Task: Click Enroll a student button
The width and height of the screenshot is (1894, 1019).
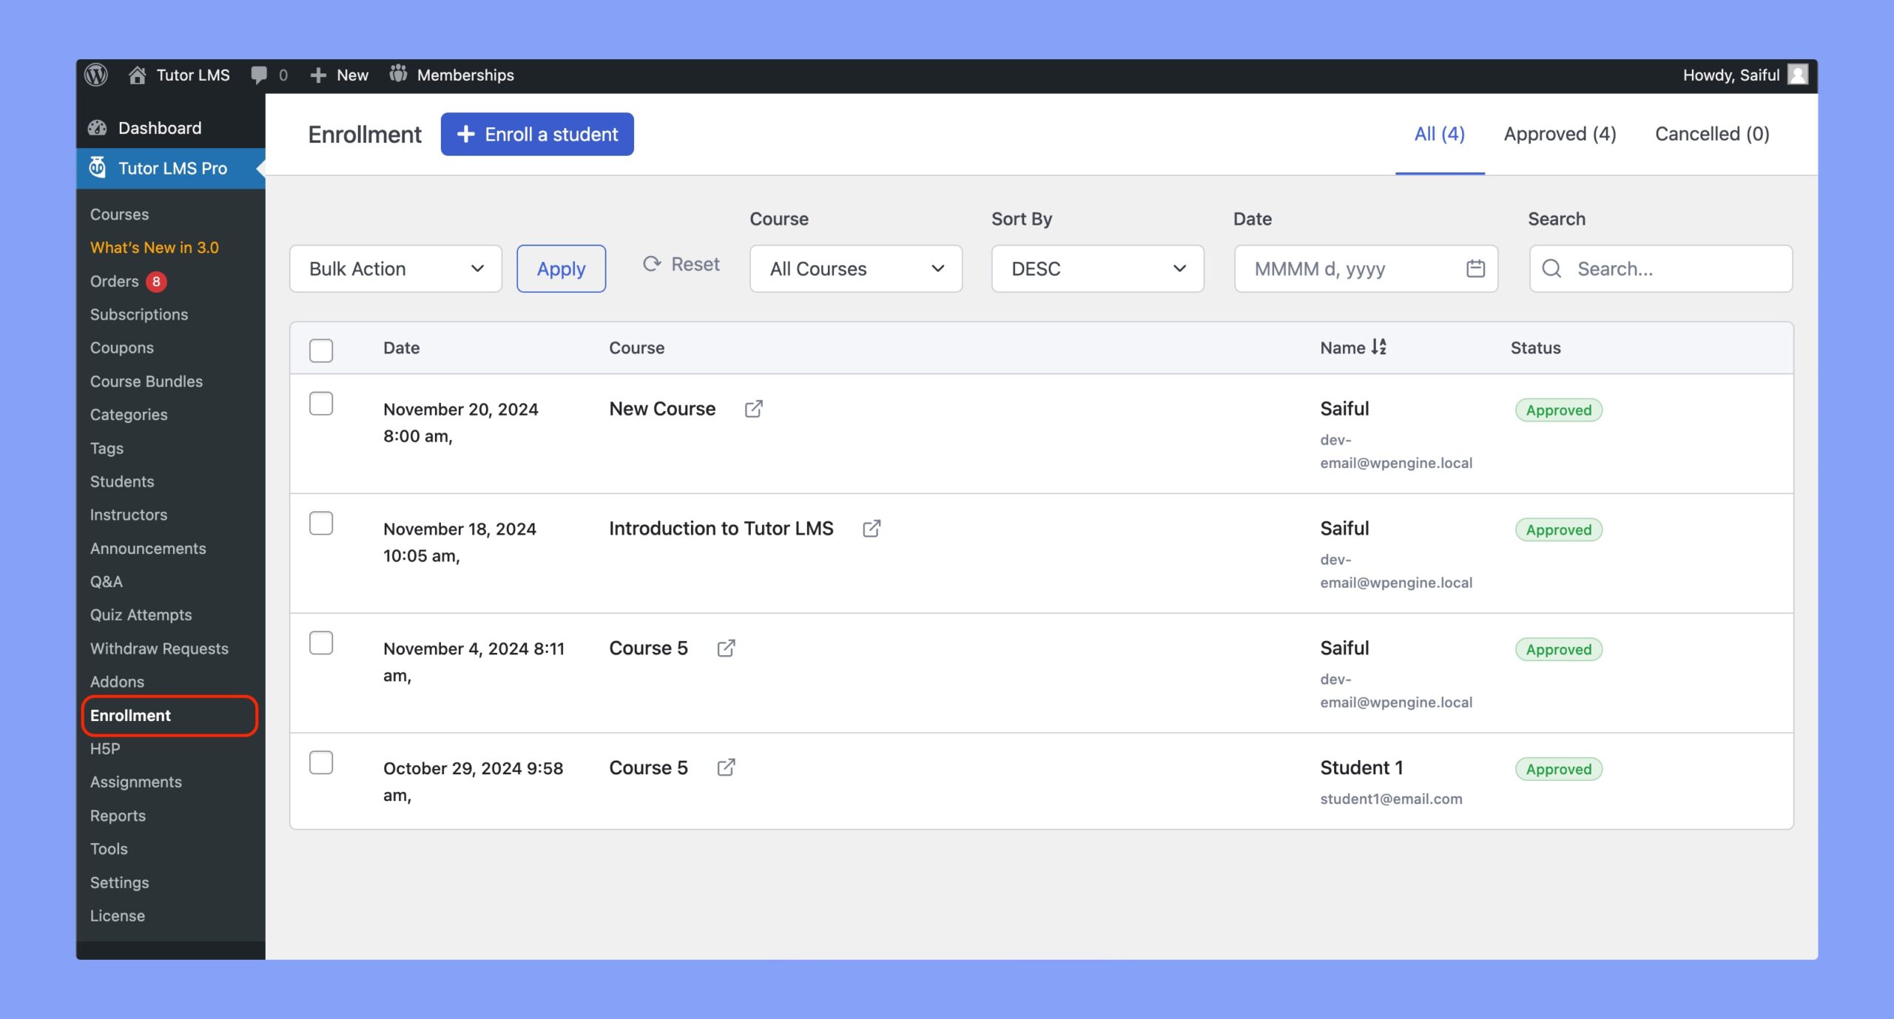Action: [x=537, y=133]
